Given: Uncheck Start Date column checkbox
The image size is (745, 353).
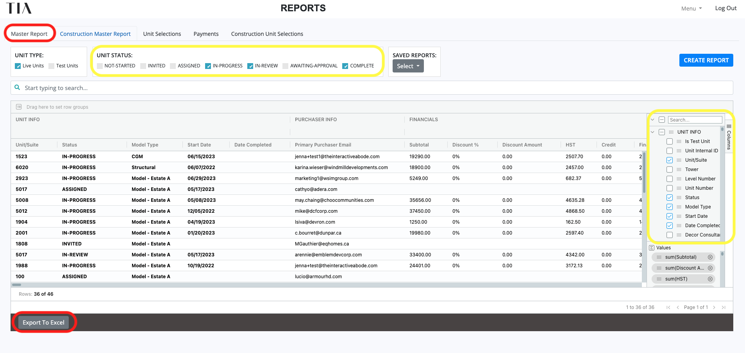Looking at the screenshot, I should point(670,216).
